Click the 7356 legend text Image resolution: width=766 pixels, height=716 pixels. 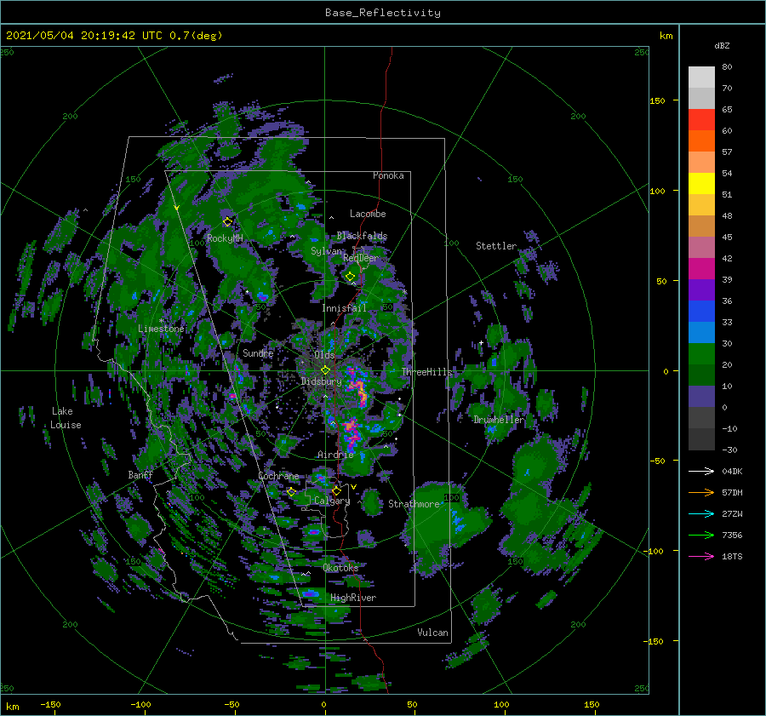coord(732,536)
